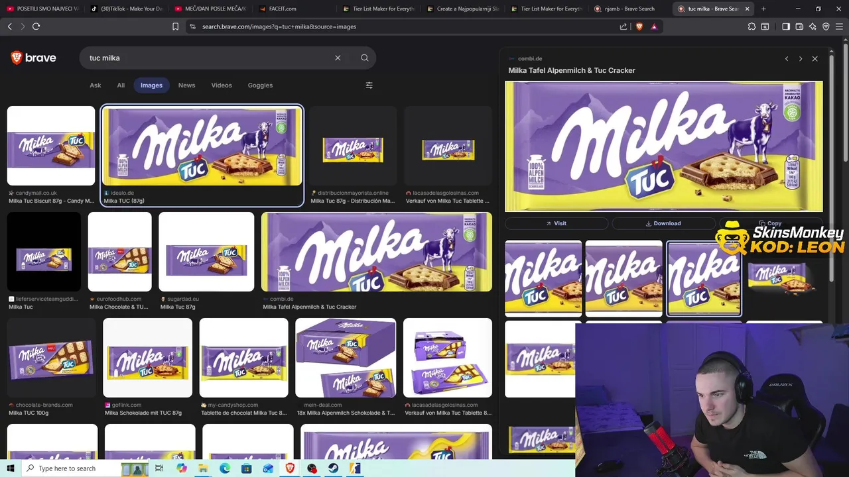
Task: Toggle the browser sidebar panel icon
Action: pos(786,26)
